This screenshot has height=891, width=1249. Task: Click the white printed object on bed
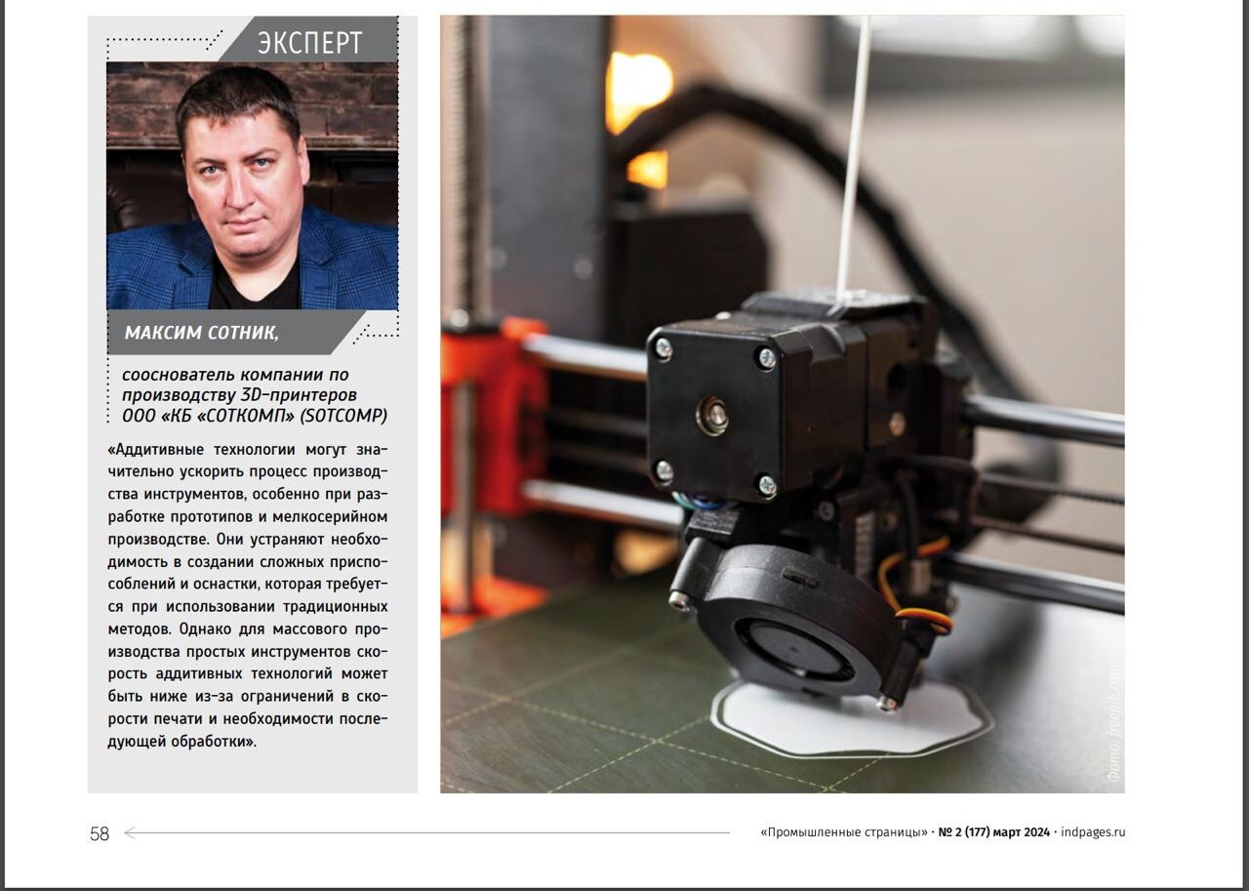point(849,722)
